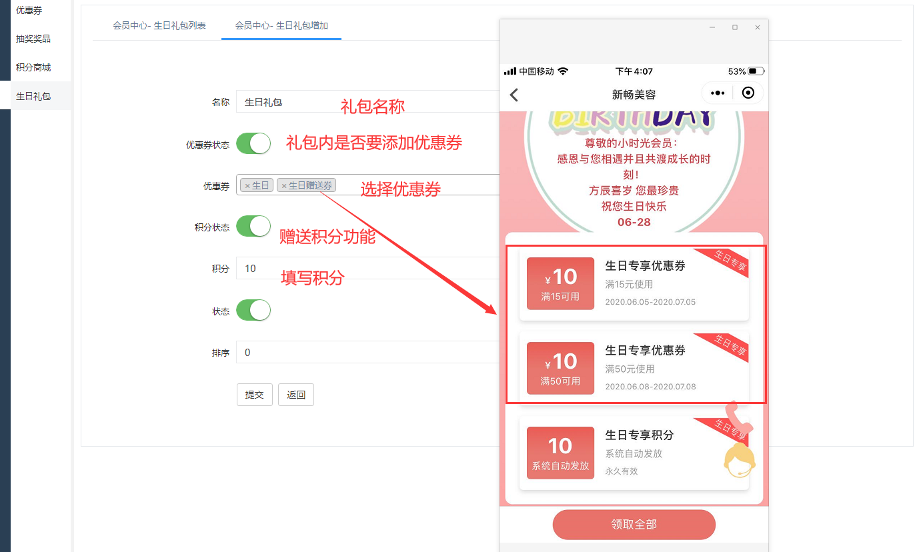Screen dimensions: 919x552
Task: Open 优惠券 in the sidebar
Action: point(29,10)
